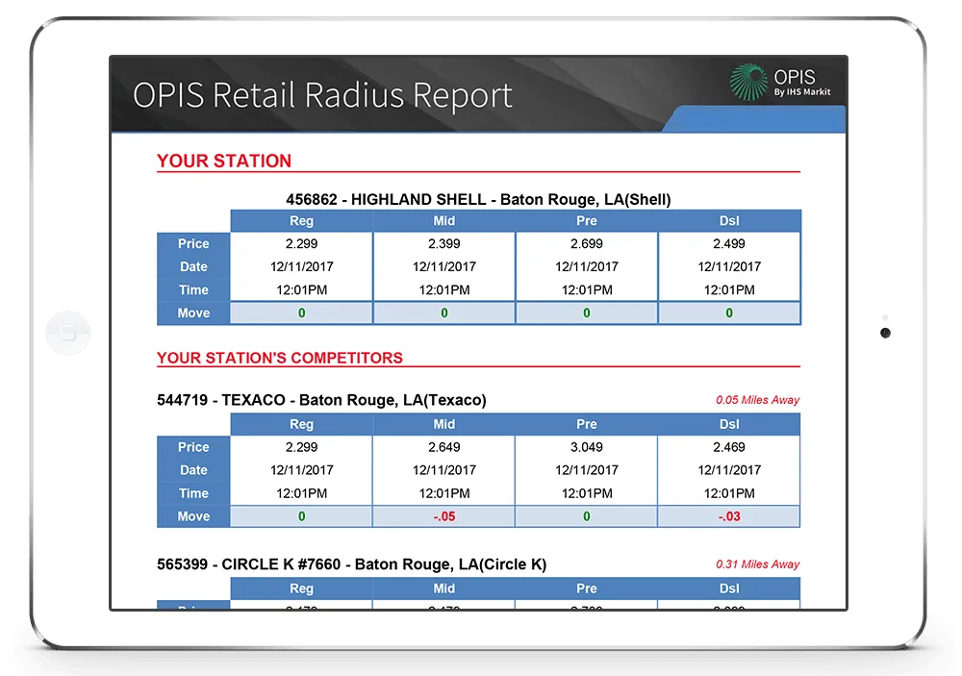Click the OPIS by IHS Markit logo
Screen dimensions: 962x676
coord(780,82)
